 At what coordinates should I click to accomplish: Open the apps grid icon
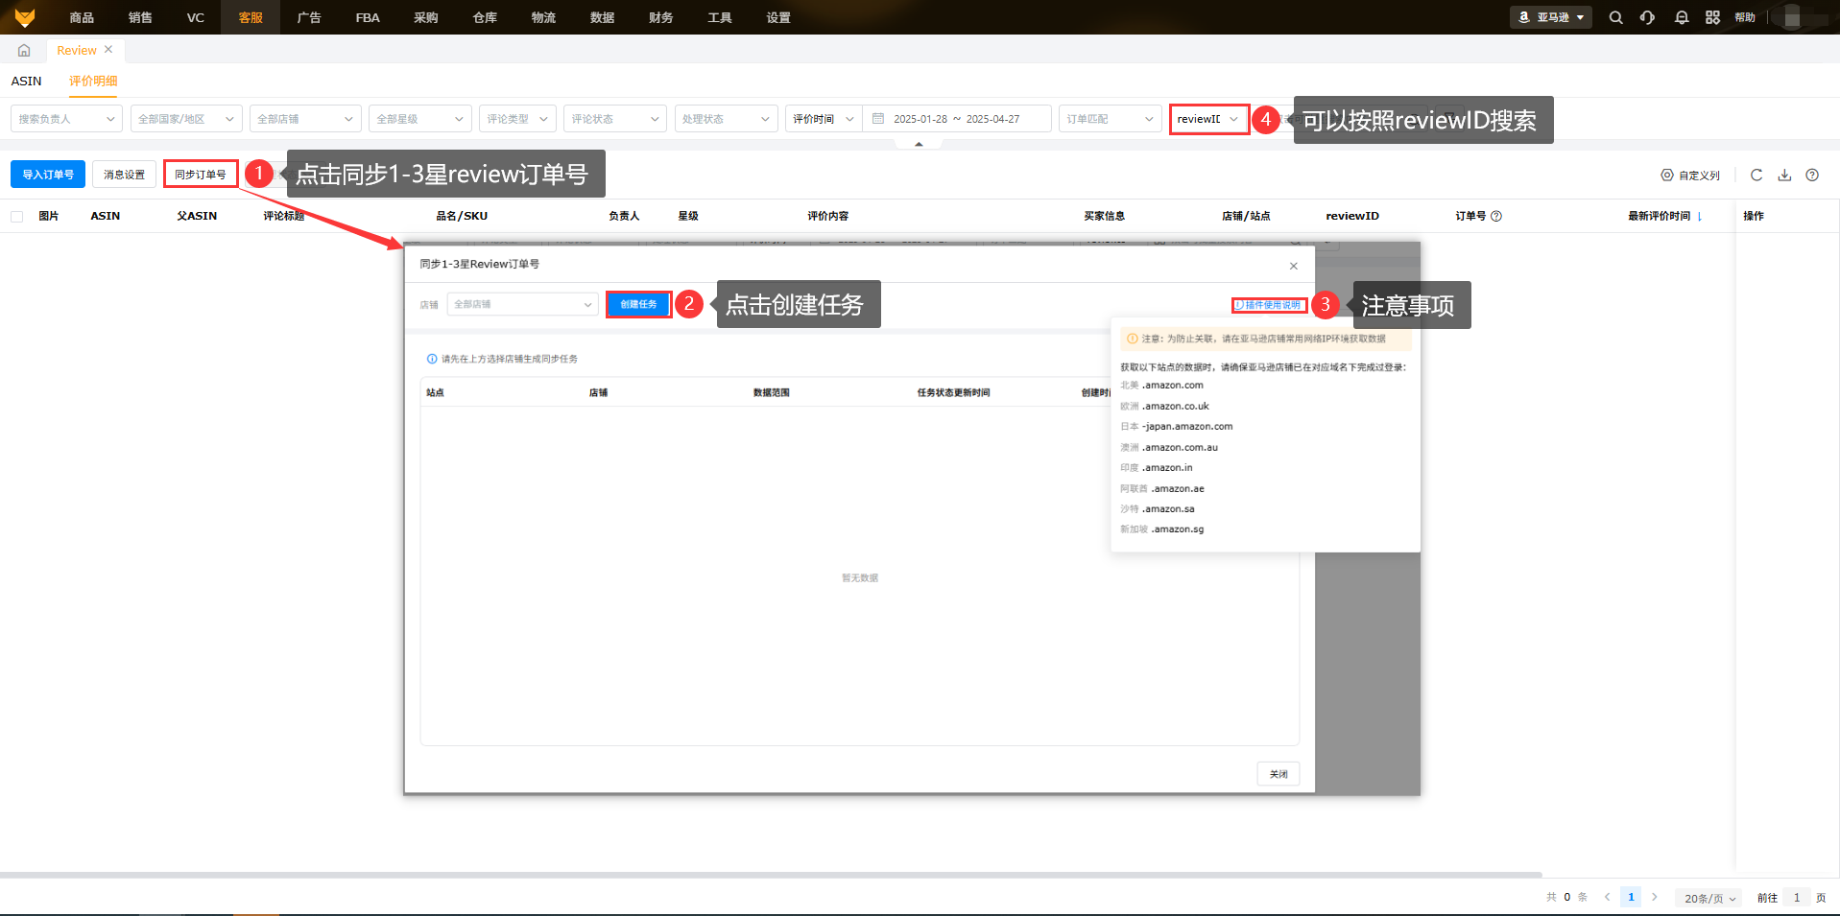click(x=1713, y=17)
